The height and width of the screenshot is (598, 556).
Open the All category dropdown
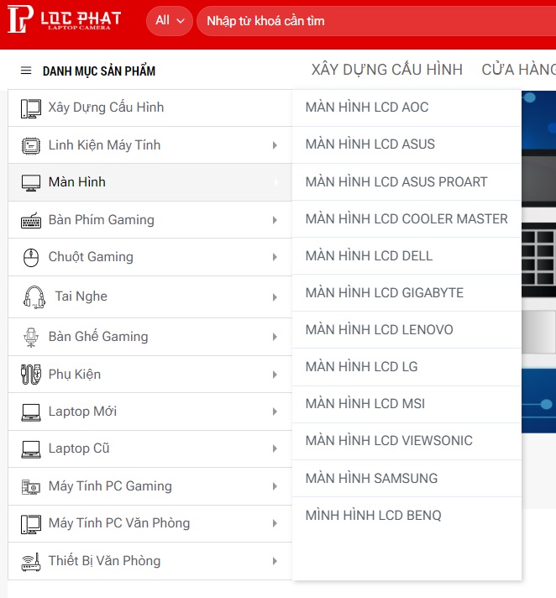[x=170, y=21]
